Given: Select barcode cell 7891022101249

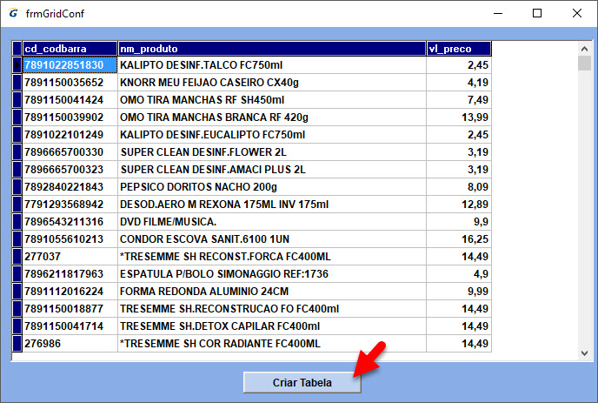Looking at the screenshot, I should [70, 134].
